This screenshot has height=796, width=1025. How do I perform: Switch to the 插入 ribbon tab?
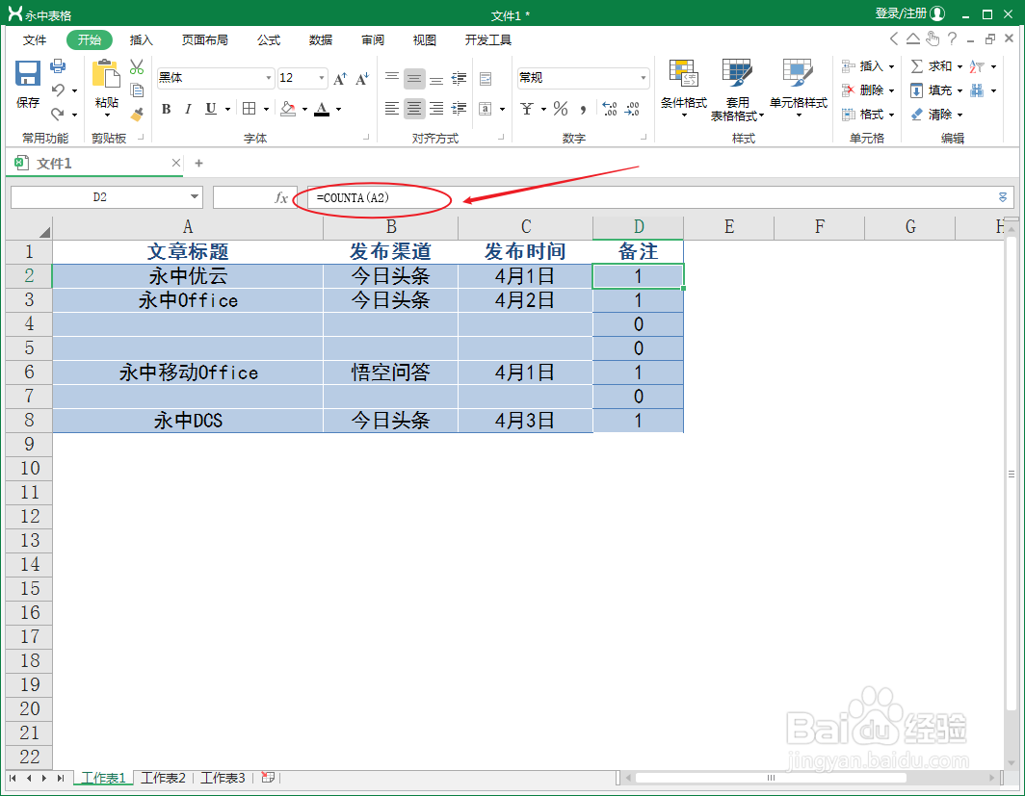coord(141,39)
